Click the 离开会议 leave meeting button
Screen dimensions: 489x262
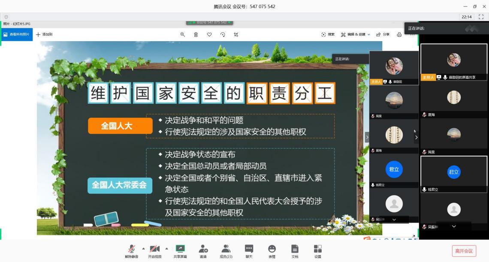(x=464, y=251)
